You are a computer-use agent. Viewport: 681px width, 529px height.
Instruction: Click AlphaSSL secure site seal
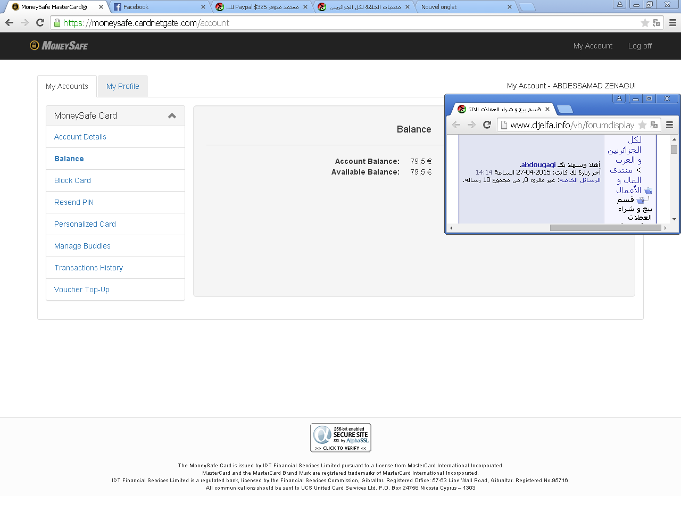[x=340, y=437]
